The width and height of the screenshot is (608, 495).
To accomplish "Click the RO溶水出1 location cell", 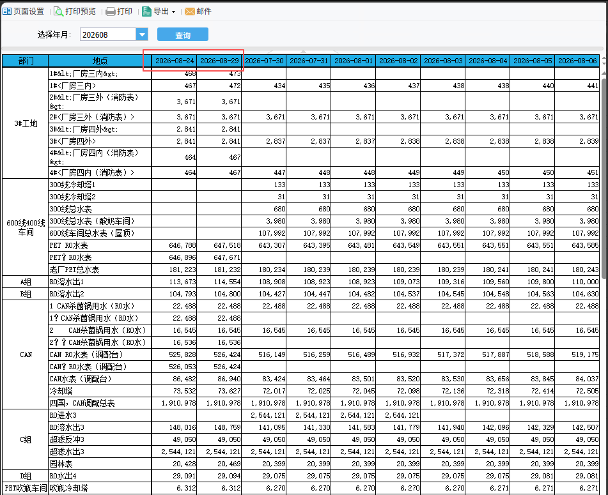I will [x=100, y=282].
